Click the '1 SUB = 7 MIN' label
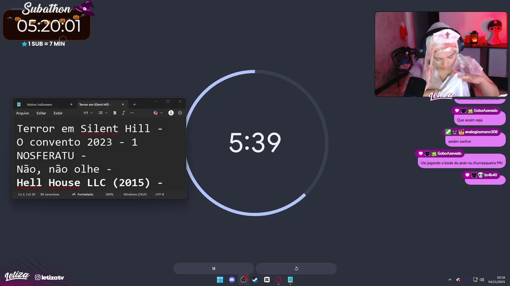The height and width of the screenshot is (286, 510). tap(43, 44)
